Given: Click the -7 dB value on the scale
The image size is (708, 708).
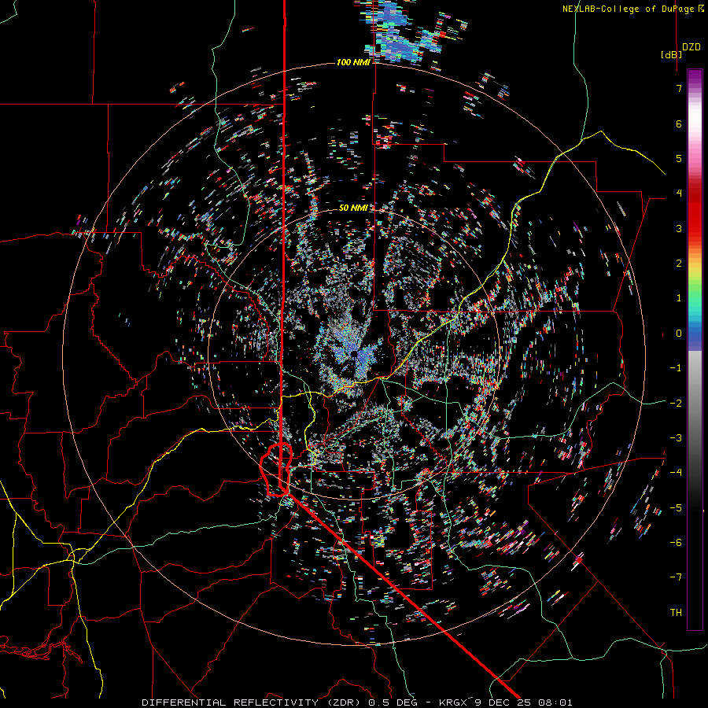Looking at the screenshot, I should pos(676,577).
